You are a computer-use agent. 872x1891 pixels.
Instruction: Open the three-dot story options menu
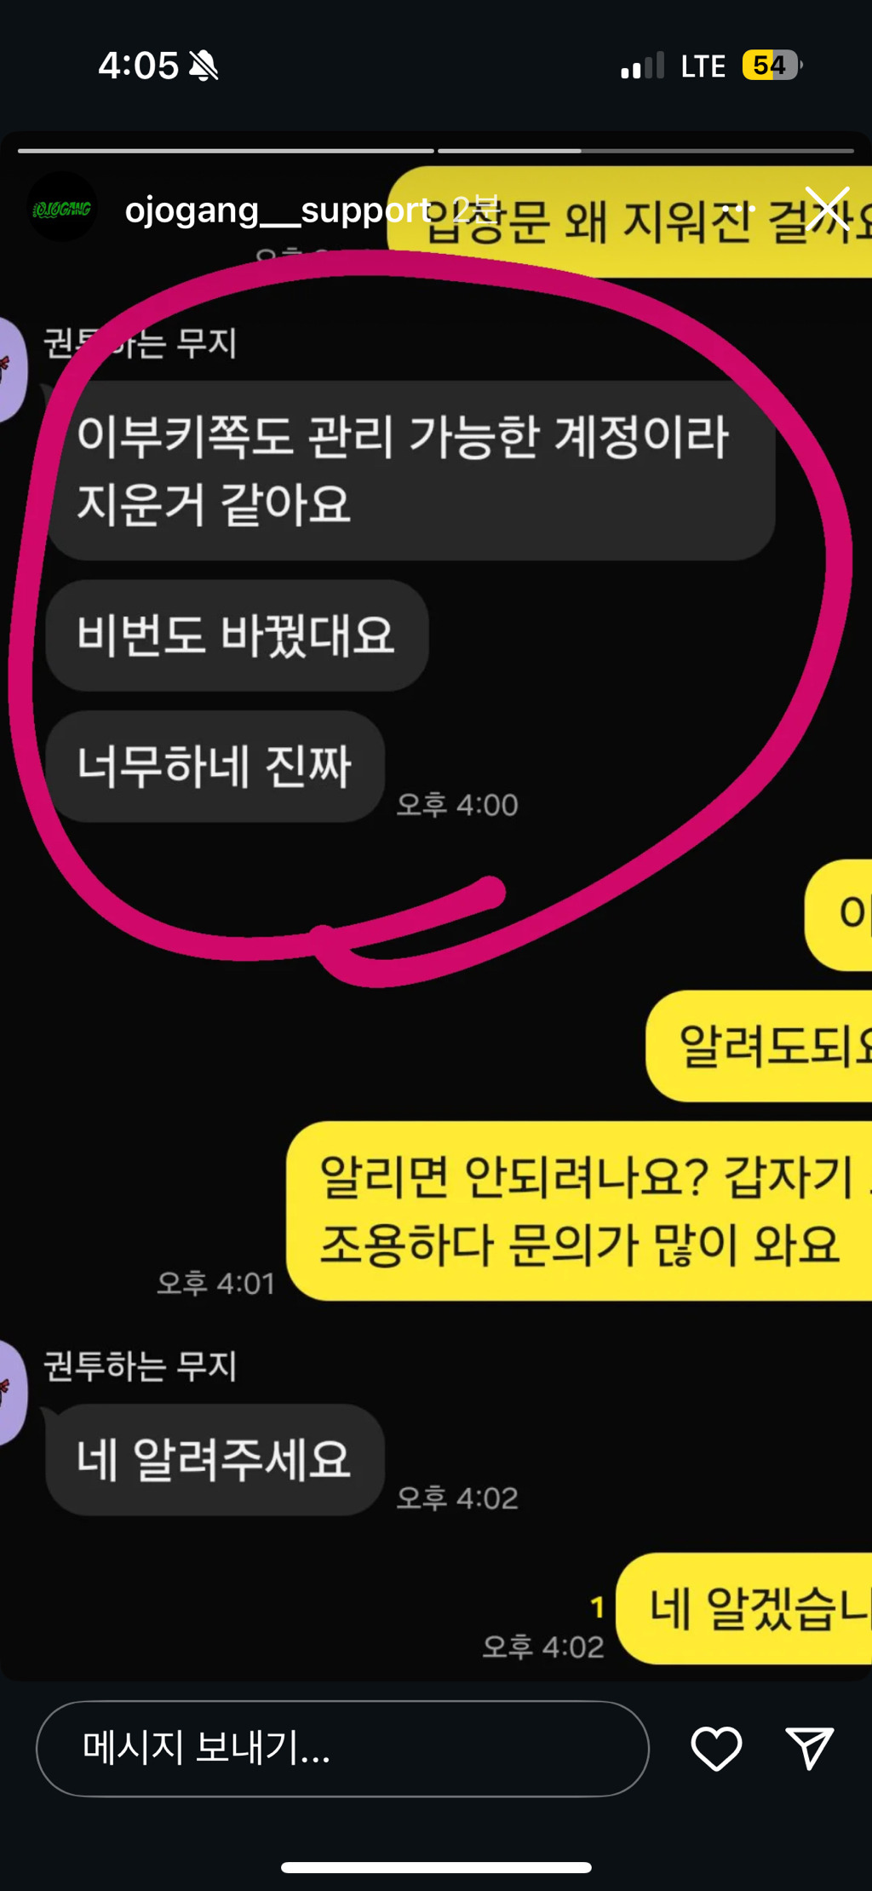(738, 209)
